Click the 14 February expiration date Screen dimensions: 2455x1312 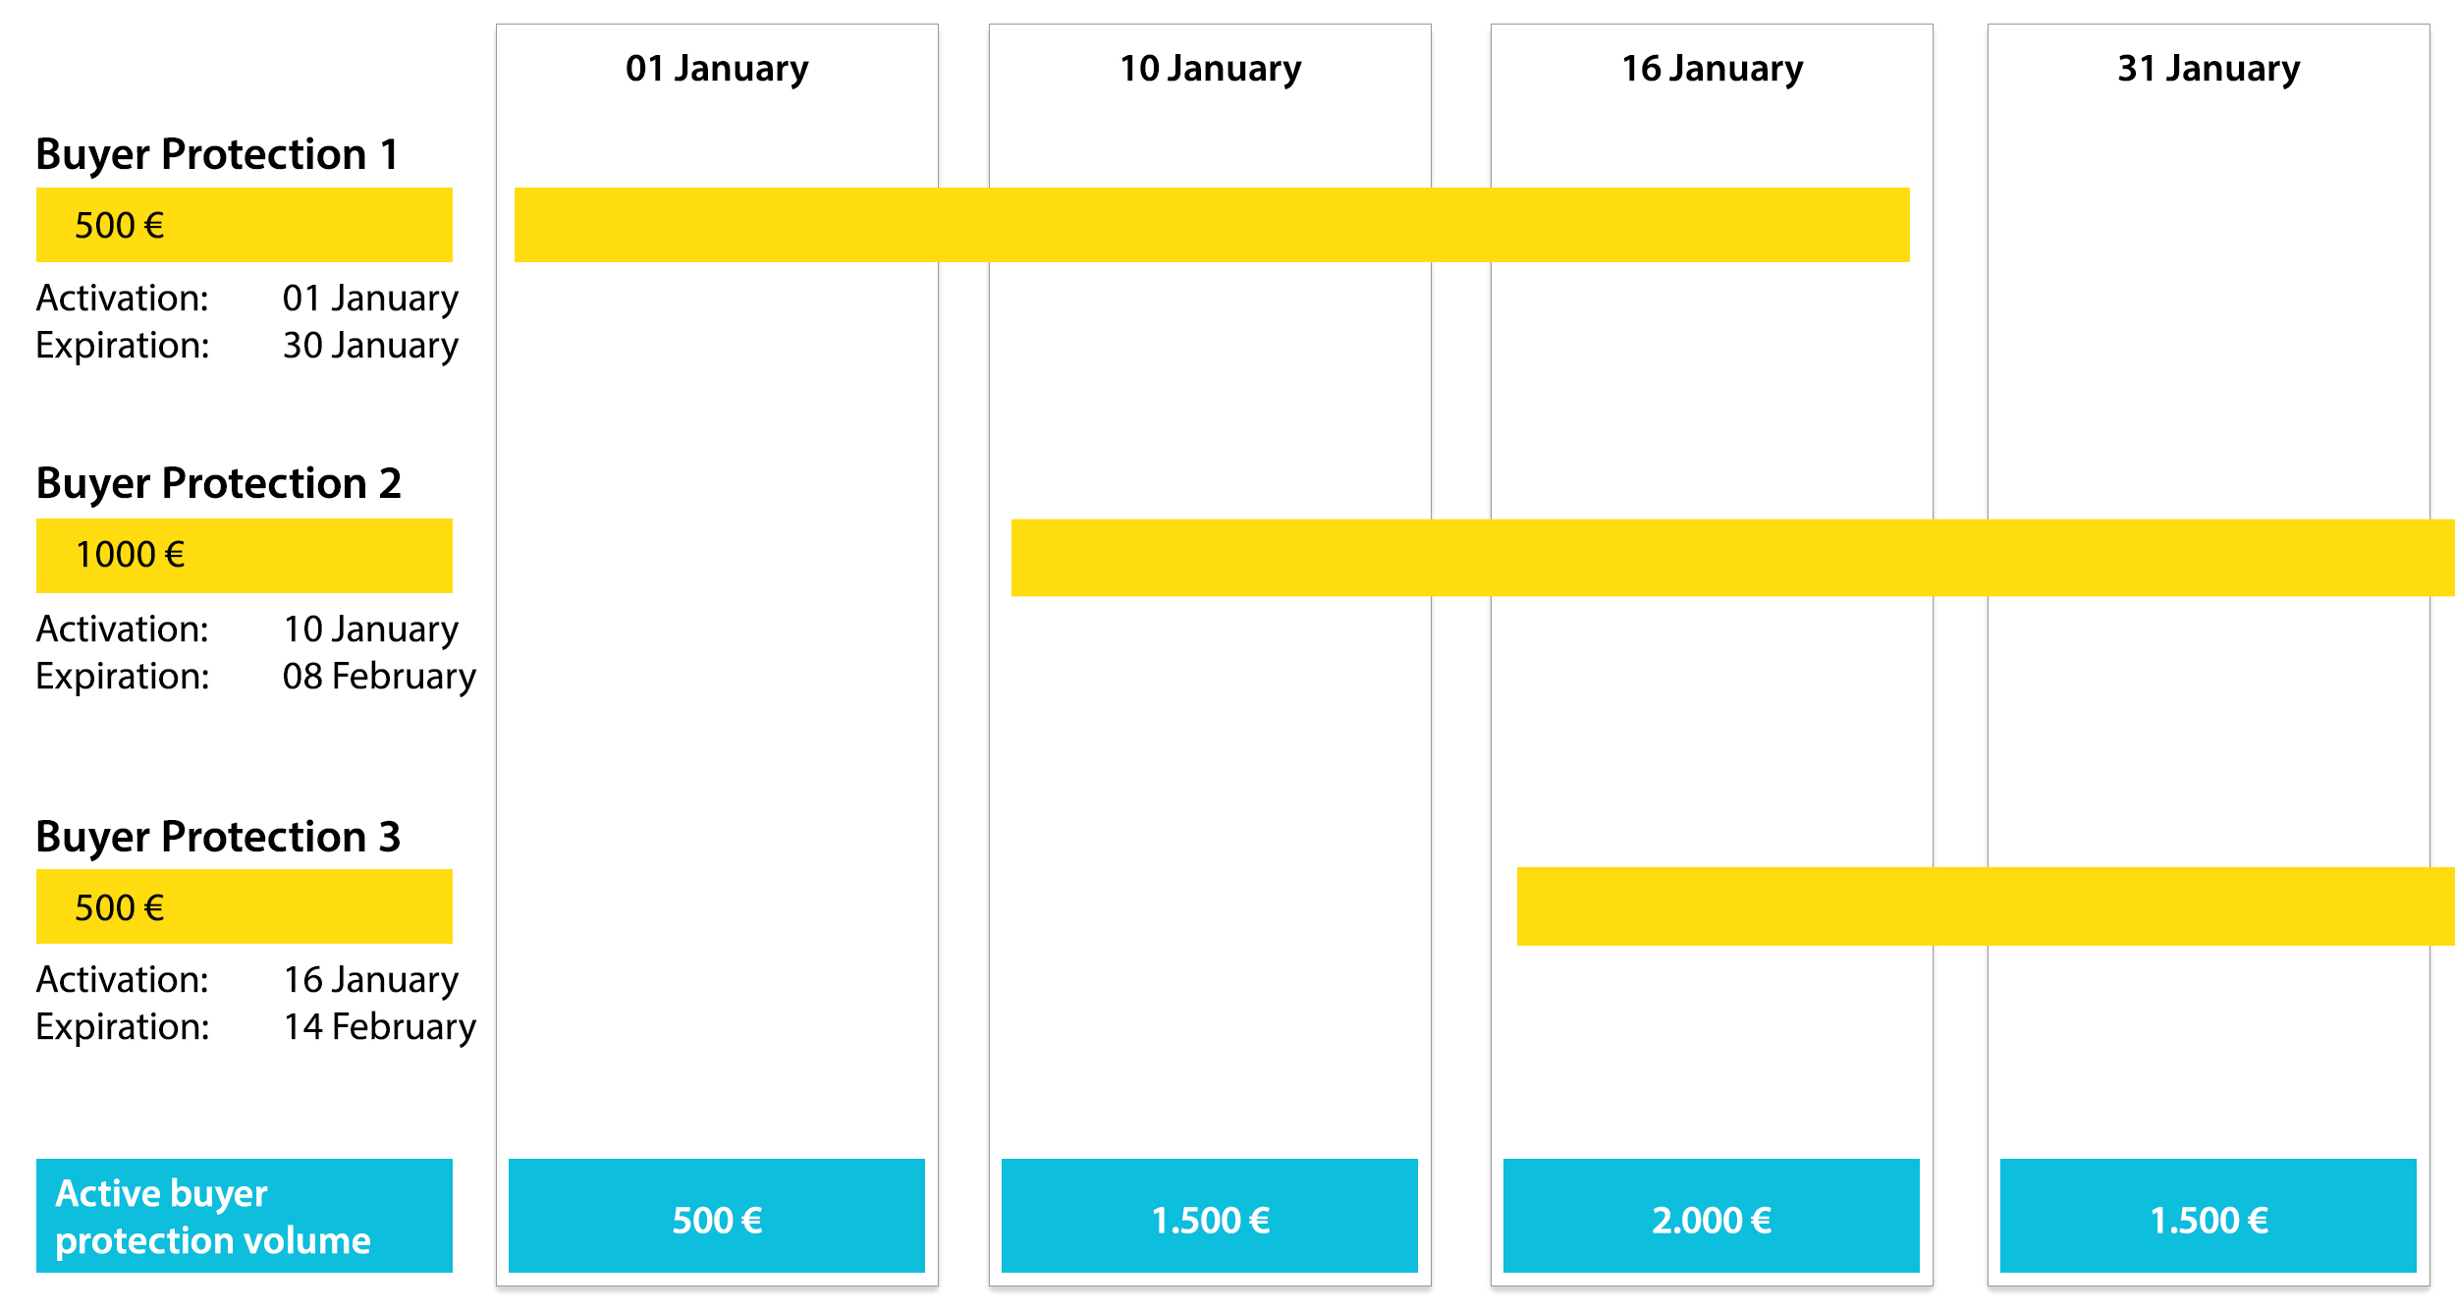[x=379, y=1027]
